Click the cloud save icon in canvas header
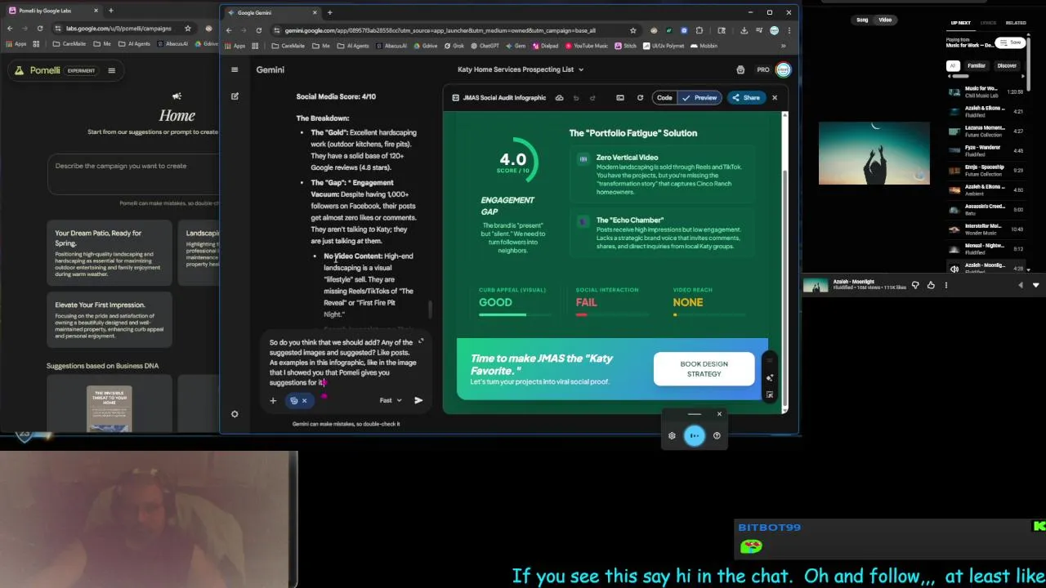 point(559,98)
